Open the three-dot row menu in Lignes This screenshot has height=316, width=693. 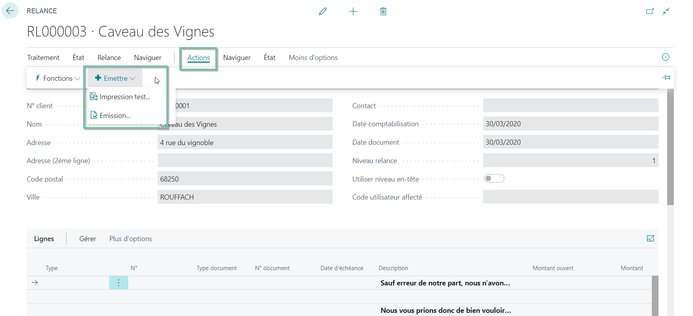pyautogui.click(x=118, y=283)
